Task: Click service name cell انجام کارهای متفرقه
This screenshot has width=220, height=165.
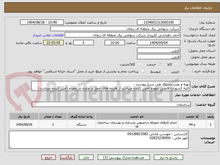Action: [x=137, y=124]
